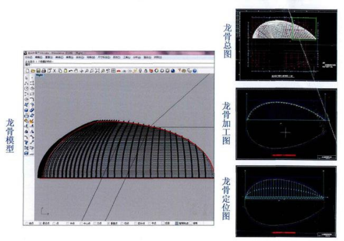The image size is (344, 241).
Task: Click the Rhino window title bar
Action: 119,53
